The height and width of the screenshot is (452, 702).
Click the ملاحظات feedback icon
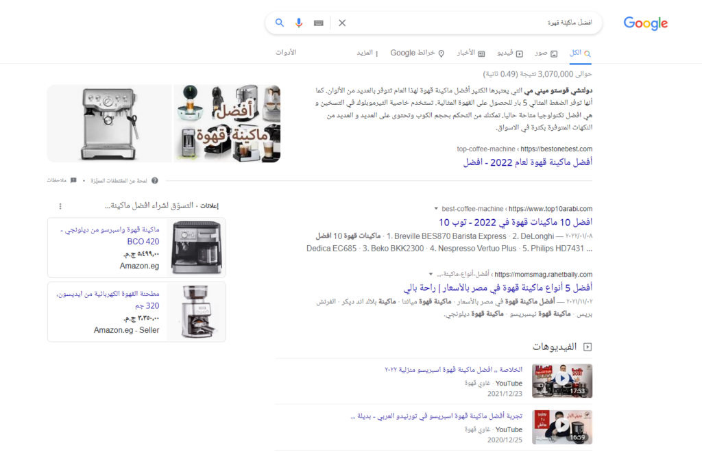[73, 180]
